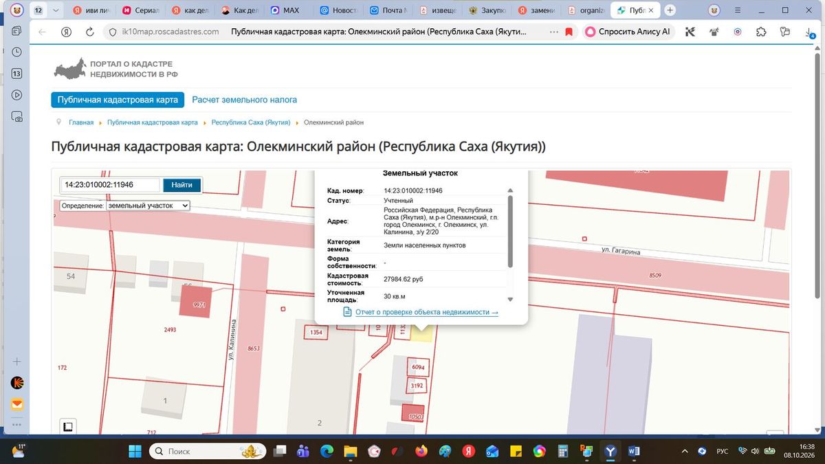Click the browser reload page icon
This screenshot has width=825, height=464.
coord(89,32)
